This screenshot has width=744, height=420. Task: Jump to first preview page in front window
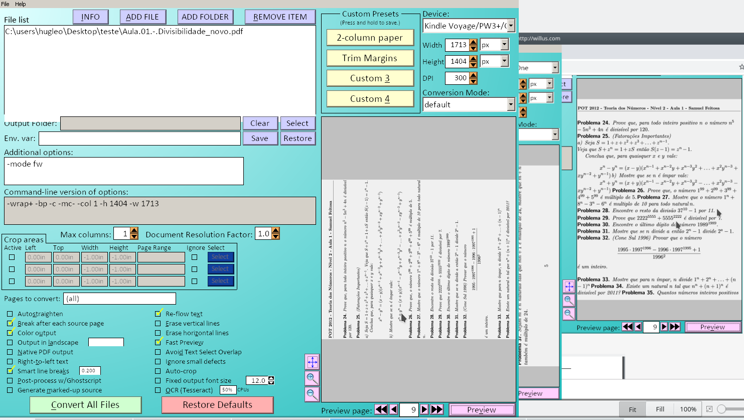tap(381, 409)
